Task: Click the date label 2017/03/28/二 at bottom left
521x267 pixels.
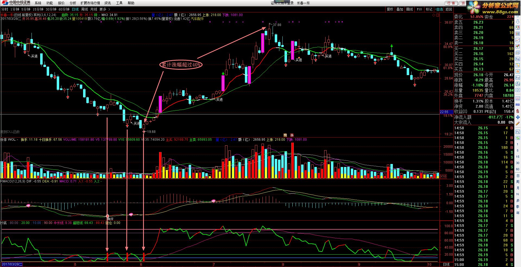Action: 12,264
